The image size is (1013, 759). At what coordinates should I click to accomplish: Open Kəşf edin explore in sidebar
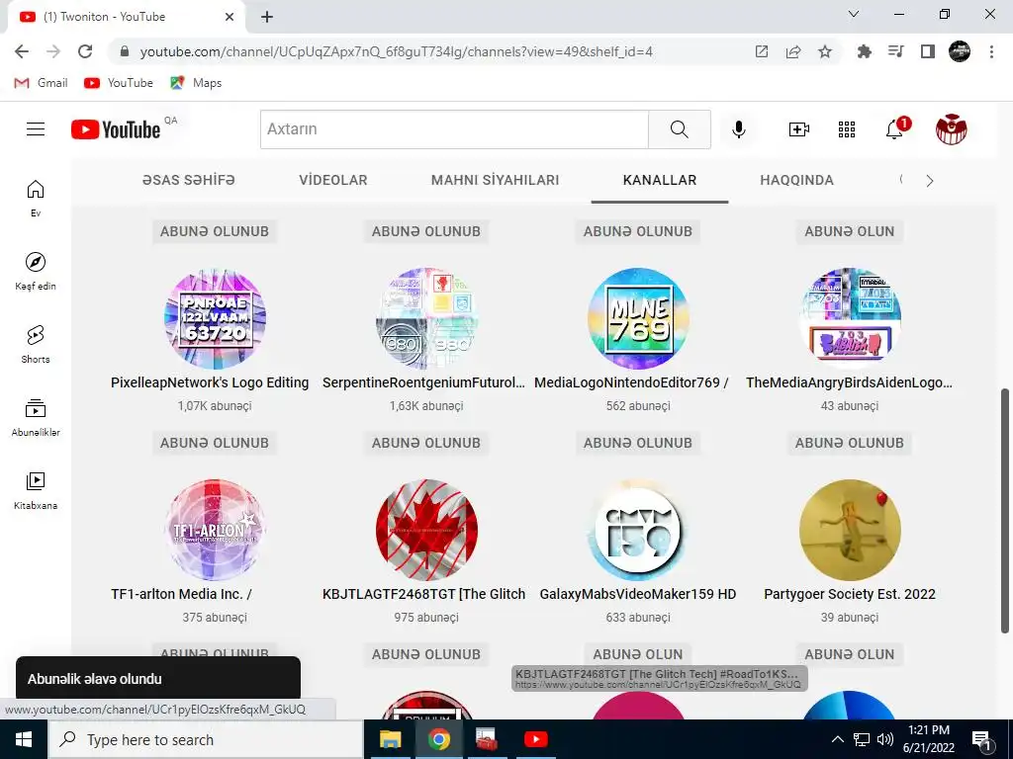point(36,271)
